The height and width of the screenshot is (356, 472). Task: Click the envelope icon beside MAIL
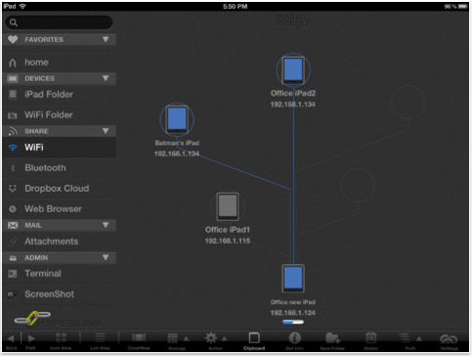pyautogui.click(x=13, y=225)
